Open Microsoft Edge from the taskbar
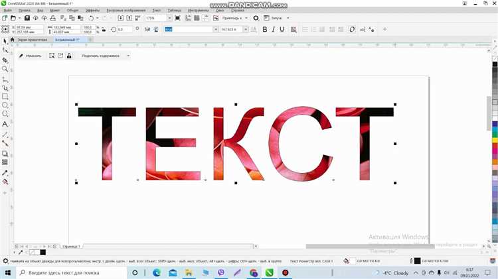 coord(157,272)
